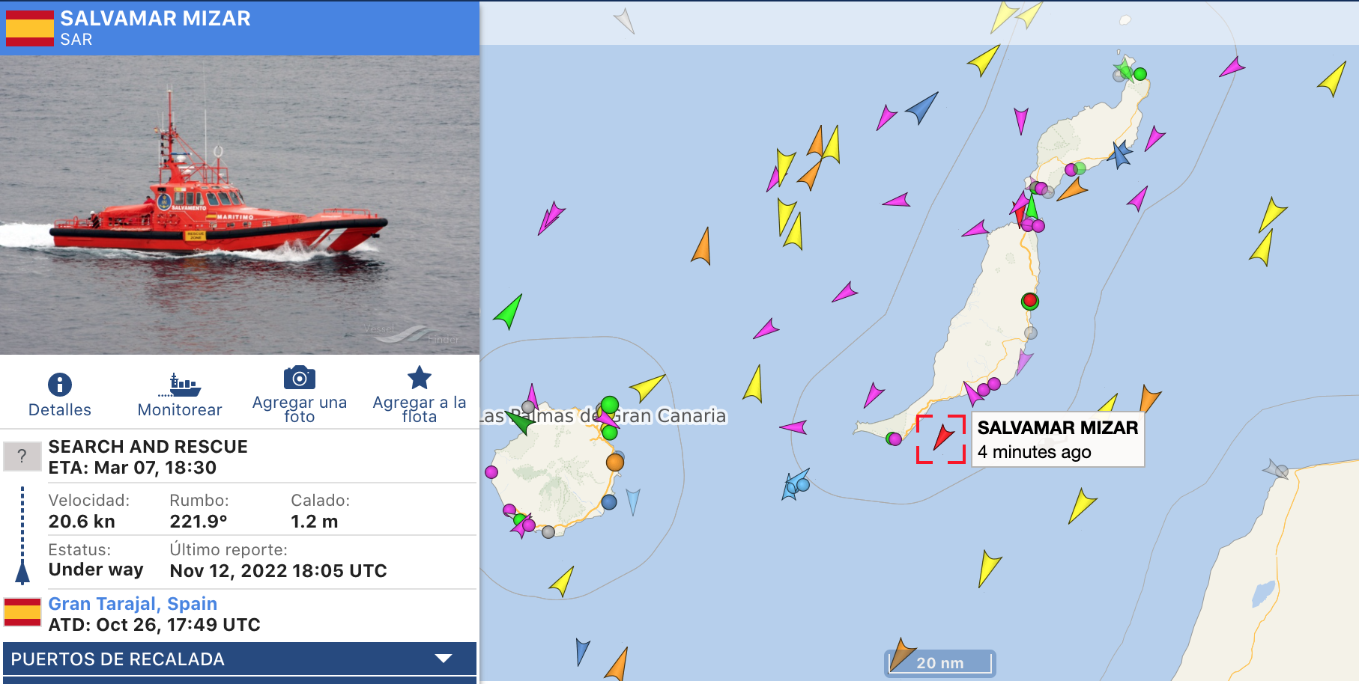This screenshot has height=684, width=1359.
Task: Open the Gran Tarajal, Spain port link
Action: click(133, 604)
